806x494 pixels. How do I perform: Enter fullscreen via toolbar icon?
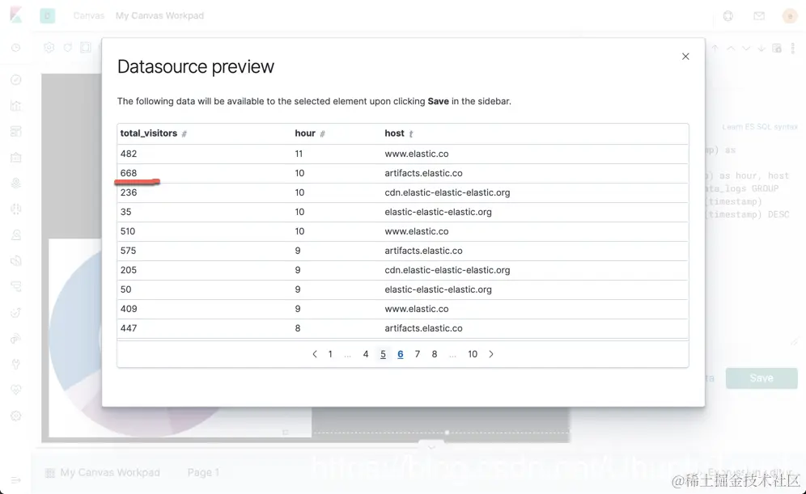click(85, 48)
